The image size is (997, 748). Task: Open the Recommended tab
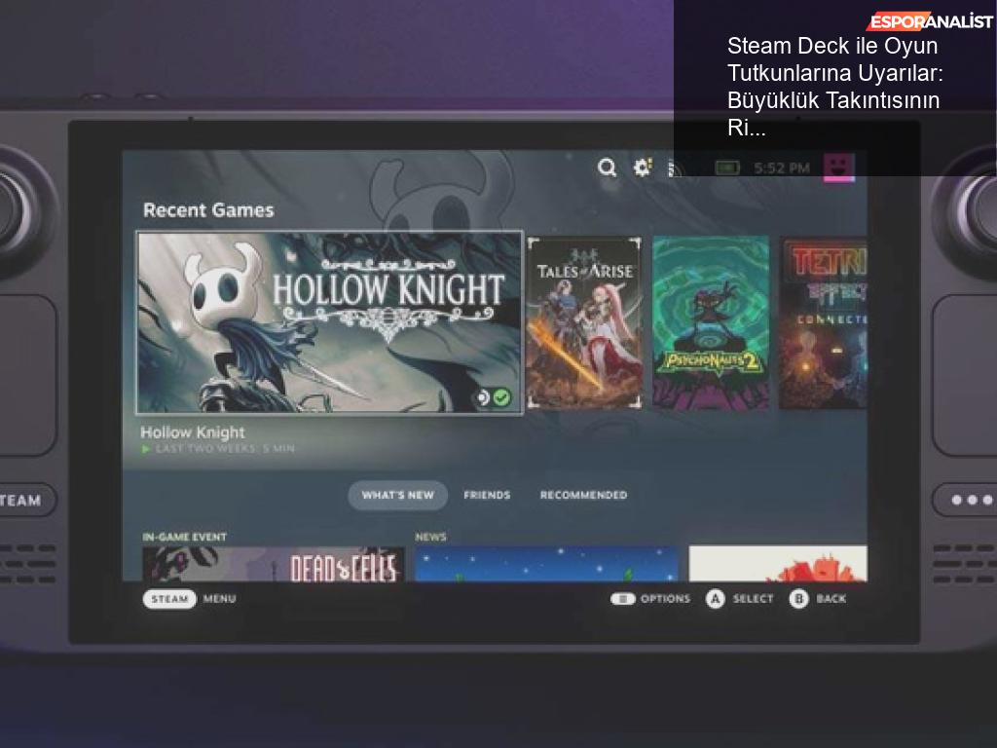point(583,495)
